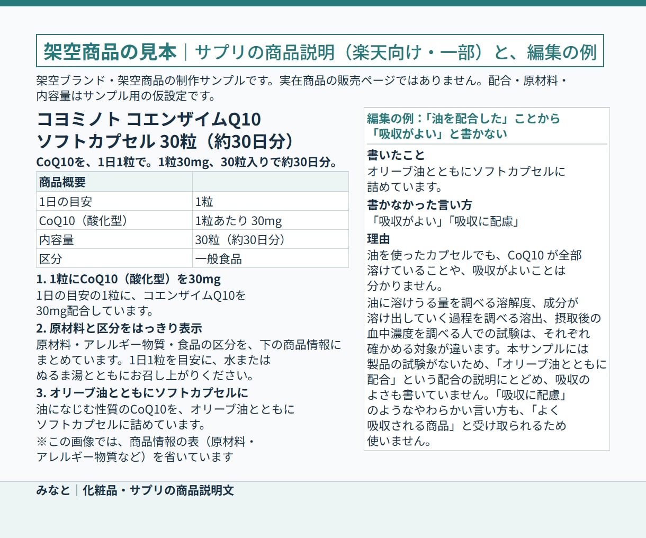Screen dimensions: 646x538
Task: Click the header subtitle 'サプリの商品説明（楽天向け・一部）と、編集の例'
Action: point(396,52)
